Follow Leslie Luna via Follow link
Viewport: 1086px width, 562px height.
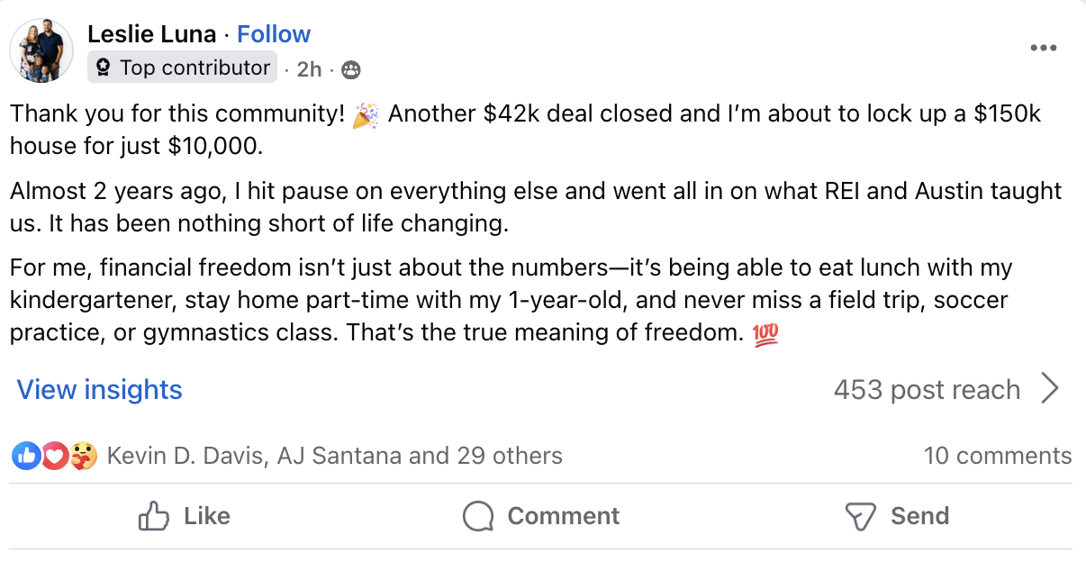coord(274,34)
